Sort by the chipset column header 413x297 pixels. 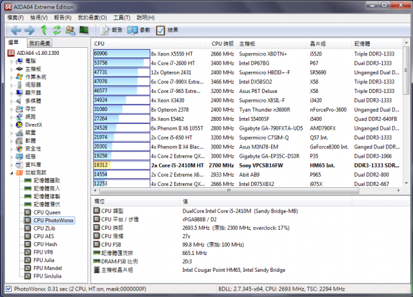tap(330, 44)
